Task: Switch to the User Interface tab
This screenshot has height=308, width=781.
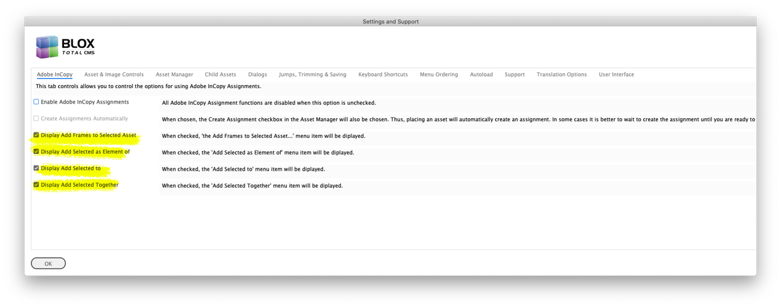Action: tap(616, 75)
